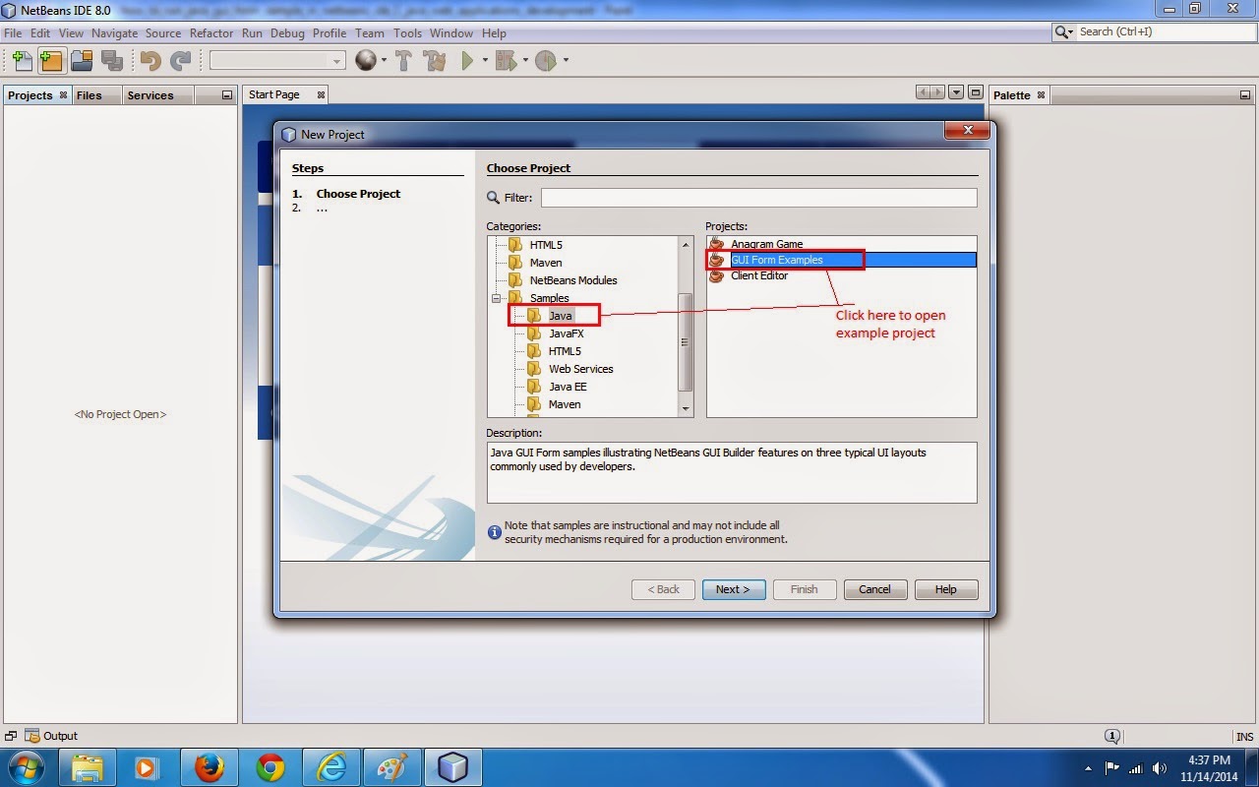The height and width of the screenshot is (787, 1259).
Task: Click the Next button in New Project
Action: click(x=733, y=588)
